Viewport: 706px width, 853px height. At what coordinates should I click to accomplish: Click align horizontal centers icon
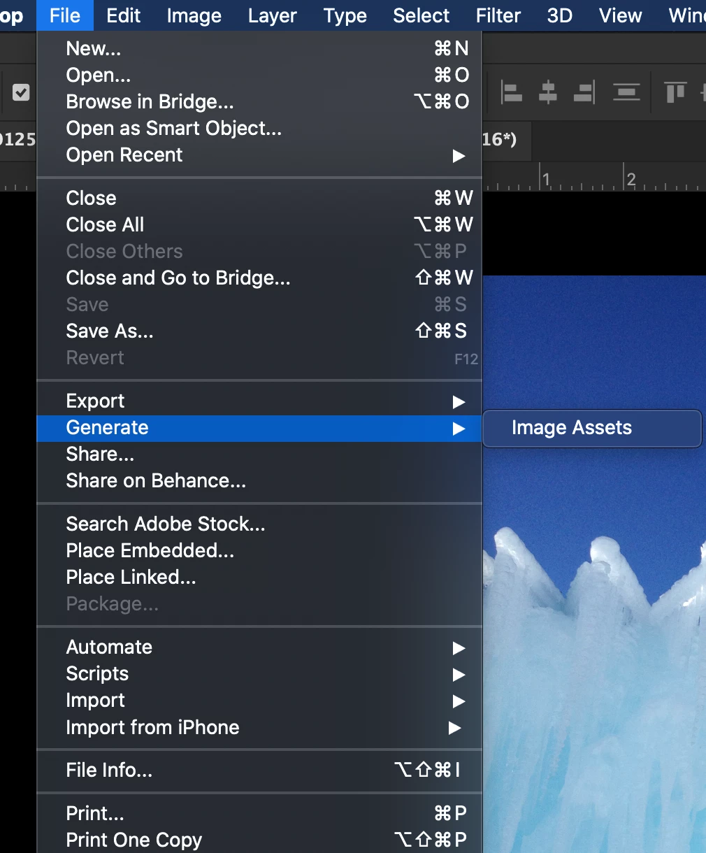point(548,92)
